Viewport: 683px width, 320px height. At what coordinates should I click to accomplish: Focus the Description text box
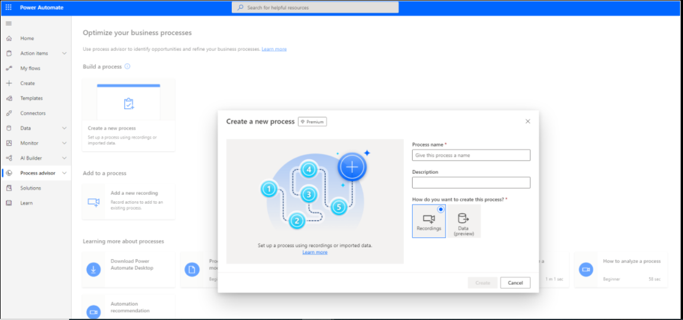[471, 183]
